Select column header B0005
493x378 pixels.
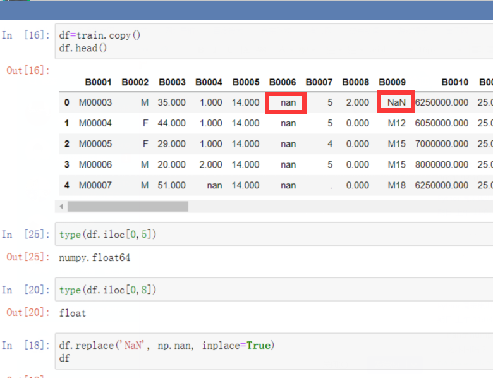[246, 82]
